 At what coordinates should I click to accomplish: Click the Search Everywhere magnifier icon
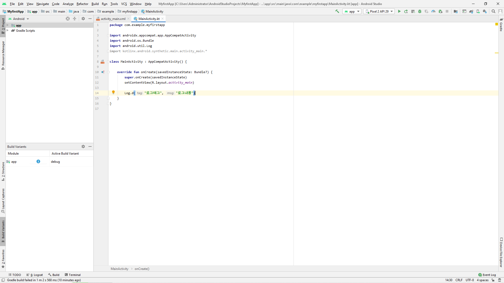(493, 11)
